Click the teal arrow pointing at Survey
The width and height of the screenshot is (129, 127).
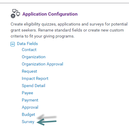coord(47,122)
